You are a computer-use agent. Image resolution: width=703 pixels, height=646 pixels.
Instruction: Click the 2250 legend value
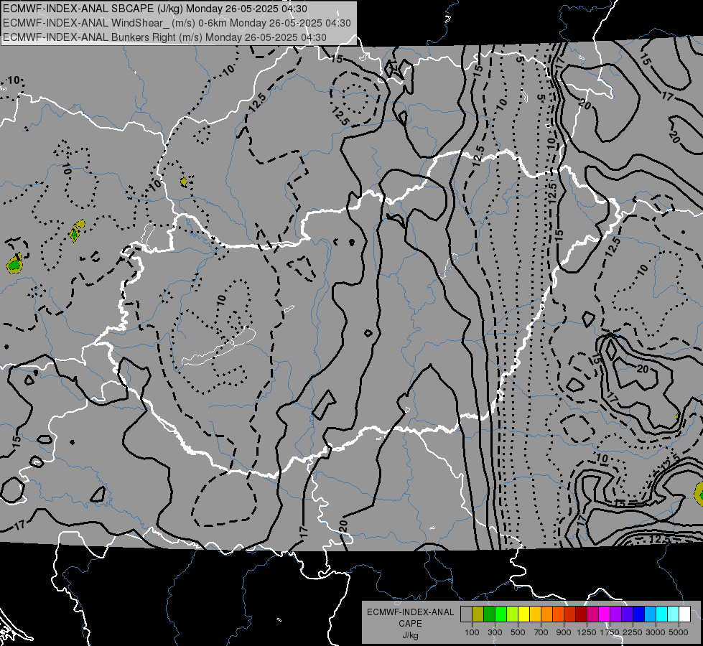[x=633, y=632]
